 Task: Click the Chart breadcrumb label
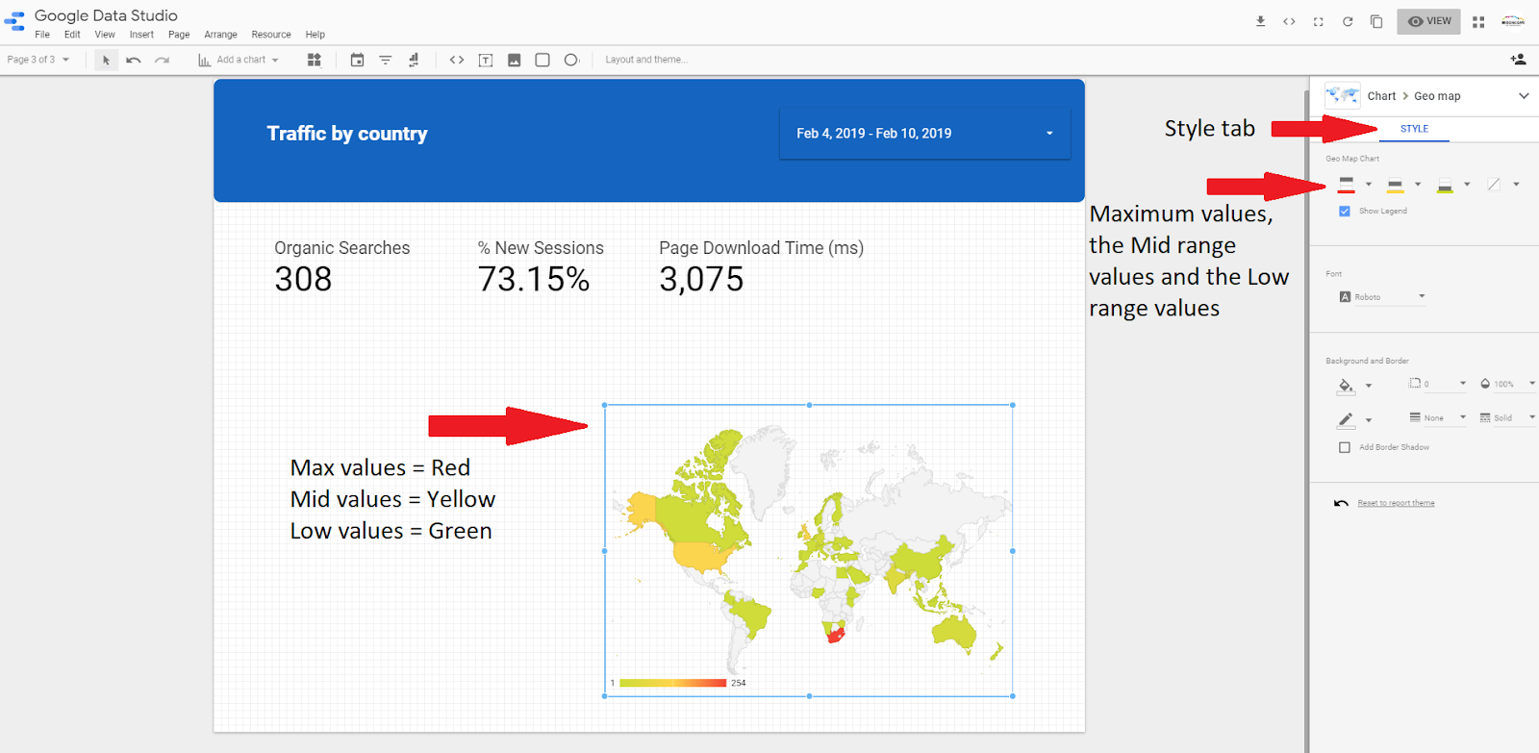pos(1381,96)
